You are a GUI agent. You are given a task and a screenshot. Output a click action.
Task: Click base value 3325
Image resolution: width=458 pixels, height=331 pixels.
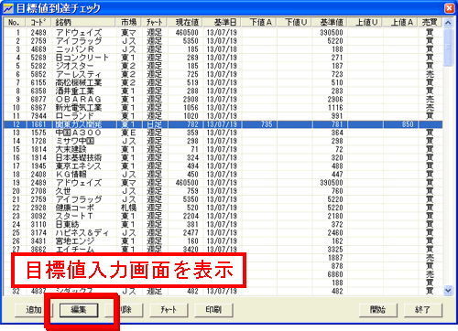coord(335,250)
